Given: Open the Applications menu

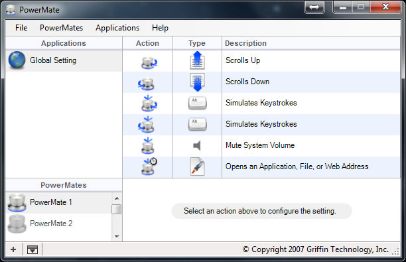Looking at the screenshot, I should (x=117, y=28).
